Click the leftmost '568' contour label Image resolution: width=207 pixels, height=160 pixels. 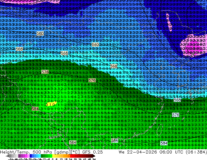pyautogui.click(x=19, y=49)
